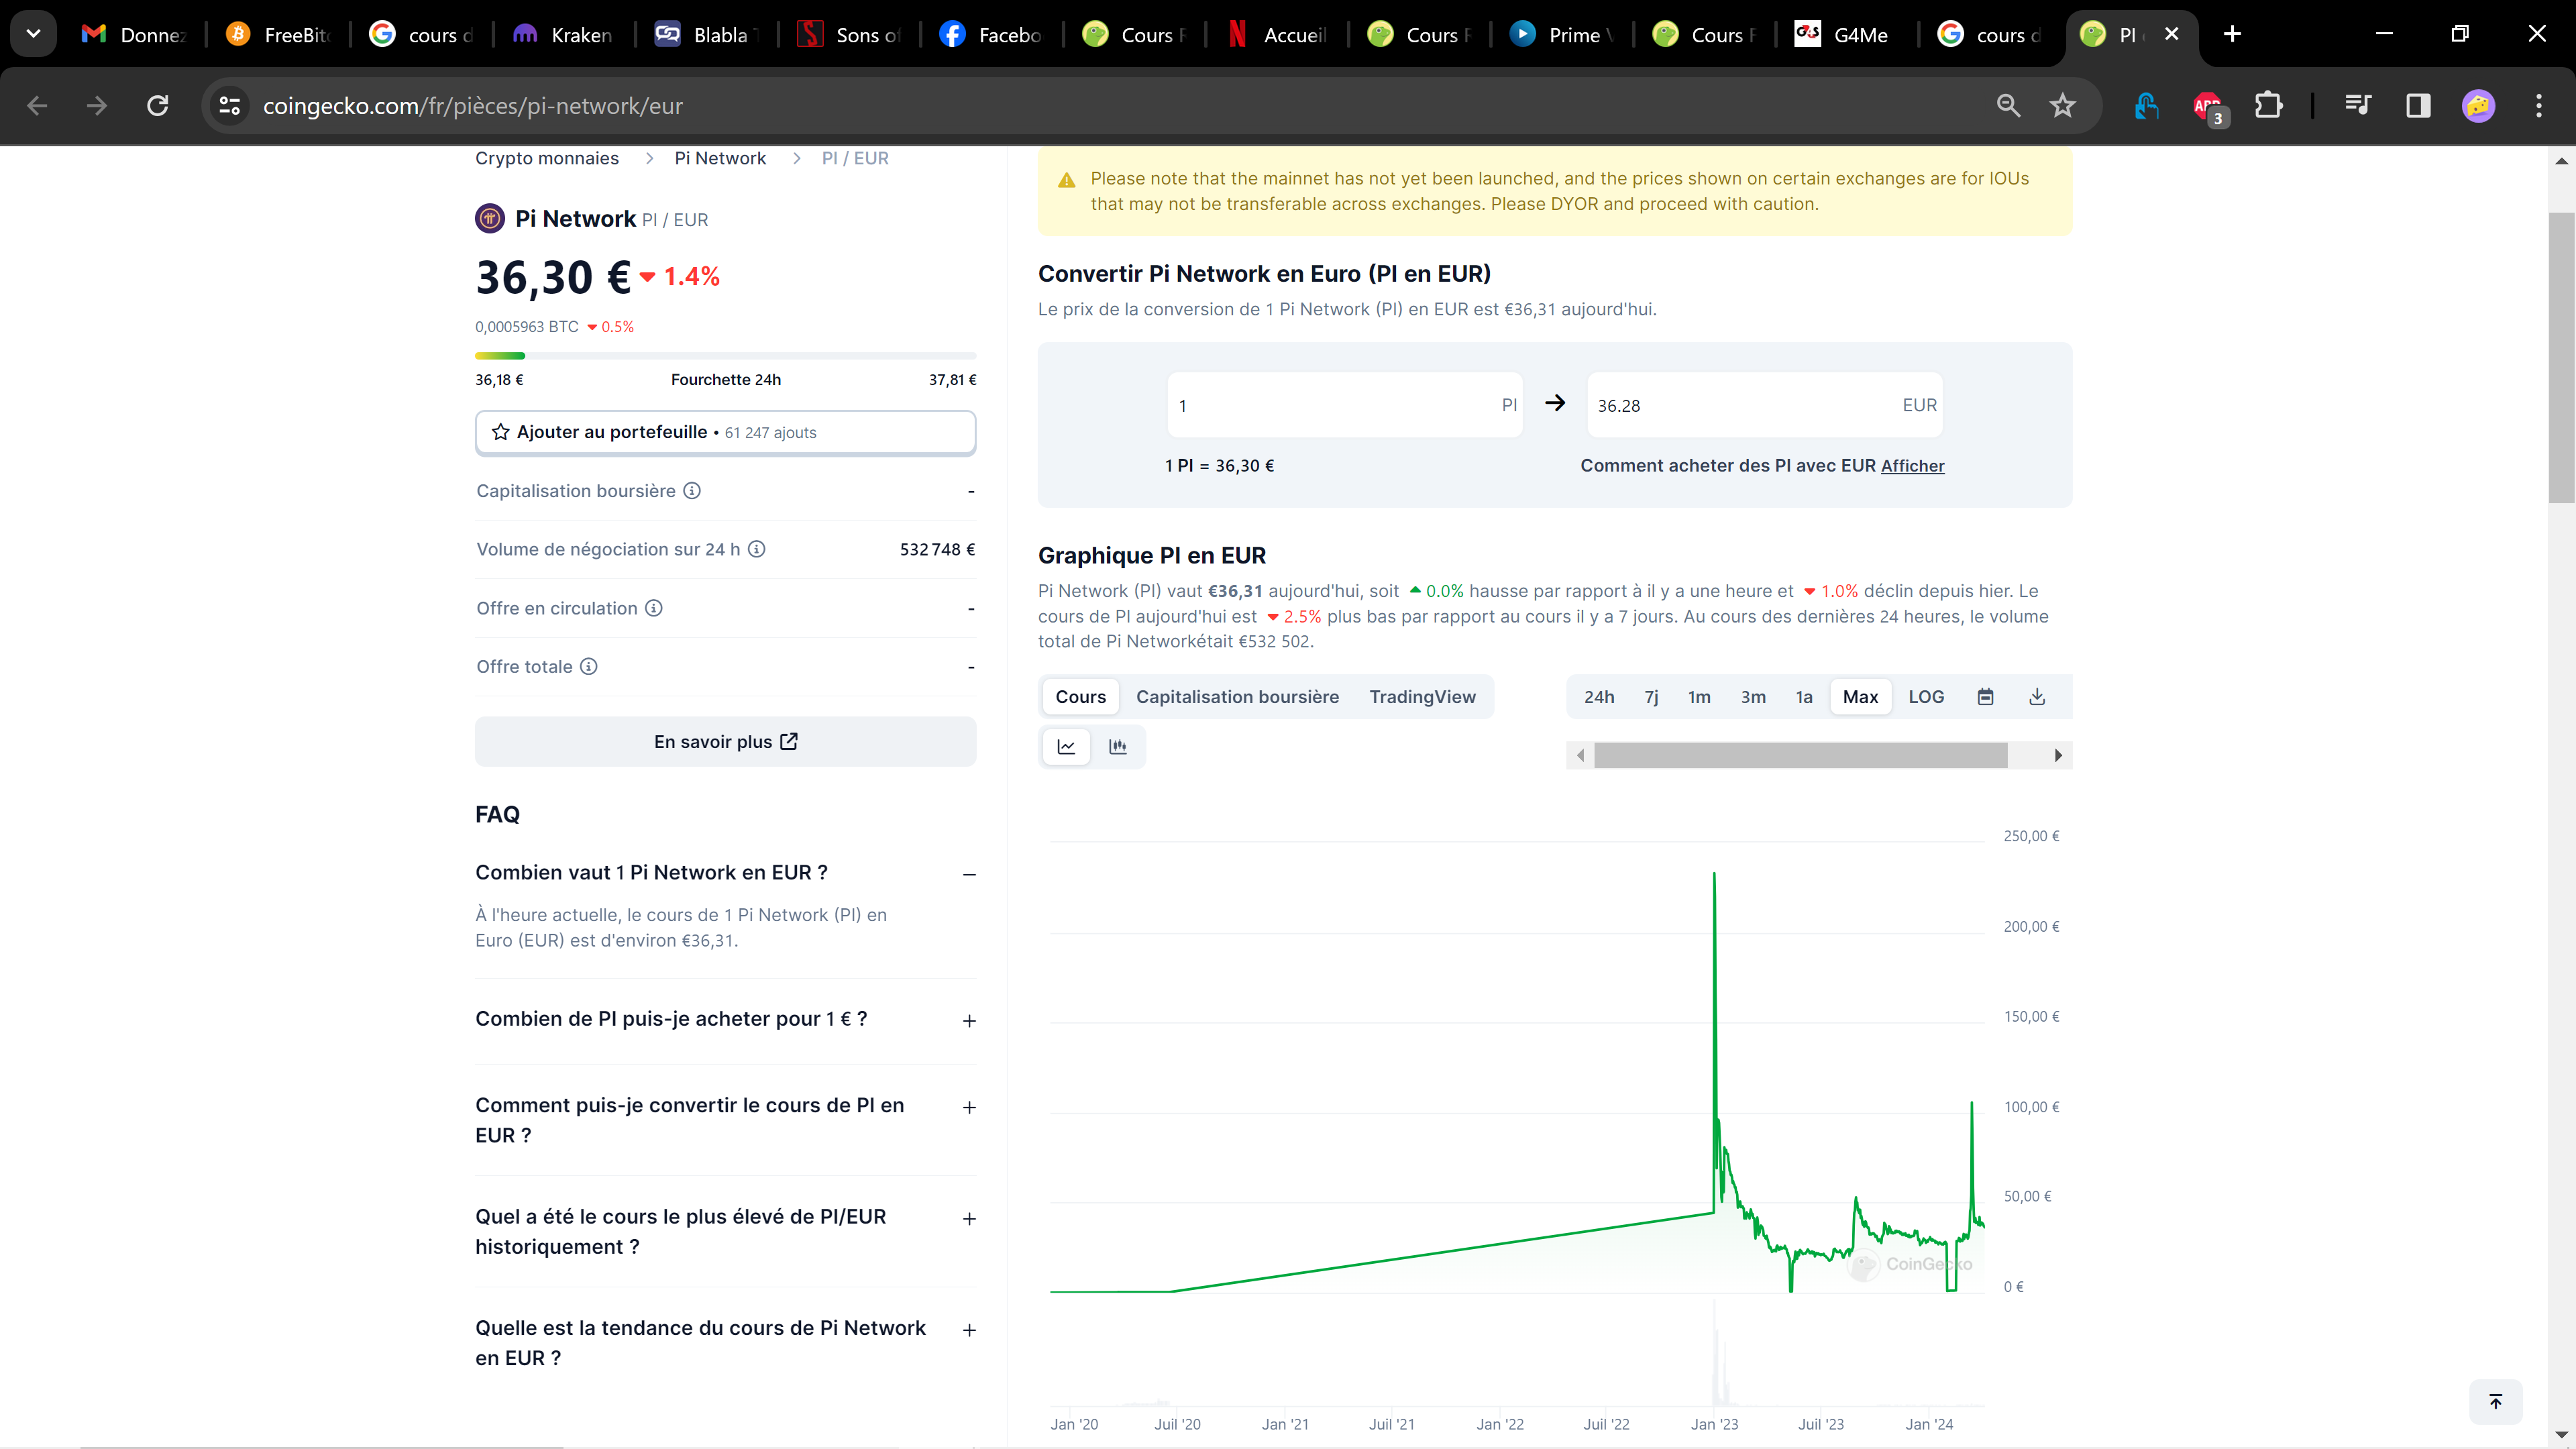The height and width of the screenshot is (1449, 2576).
Task: Click the bookmark star in address bar
Action: 2062,106
